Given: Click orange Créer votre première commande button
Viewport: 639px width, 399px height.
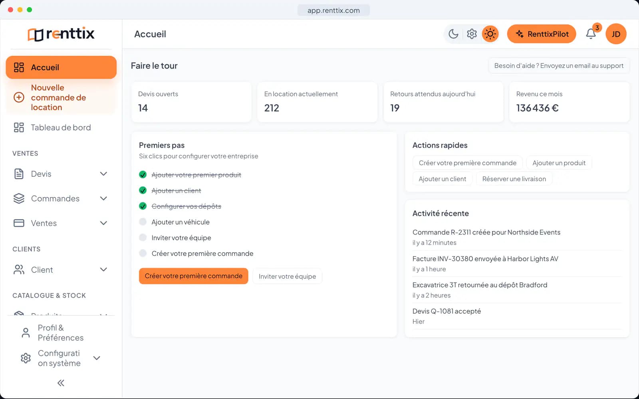Looking at the screenshot, I should point(194,276).
